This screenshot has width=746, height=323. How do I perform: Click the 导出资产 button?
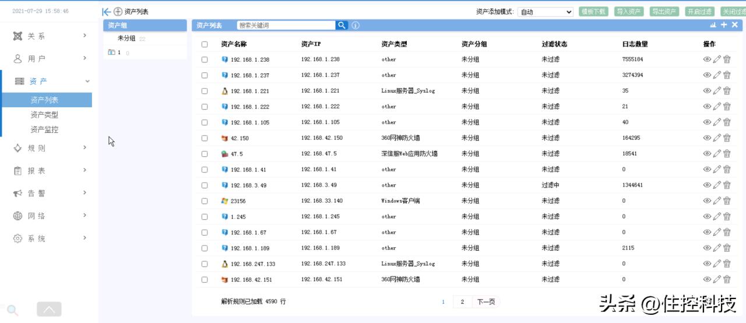pyautogui.click(x=664, y=12)
